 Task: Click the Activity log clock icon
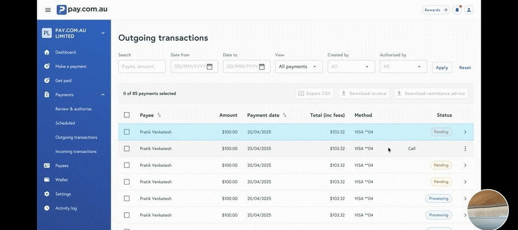pos(47,208)
